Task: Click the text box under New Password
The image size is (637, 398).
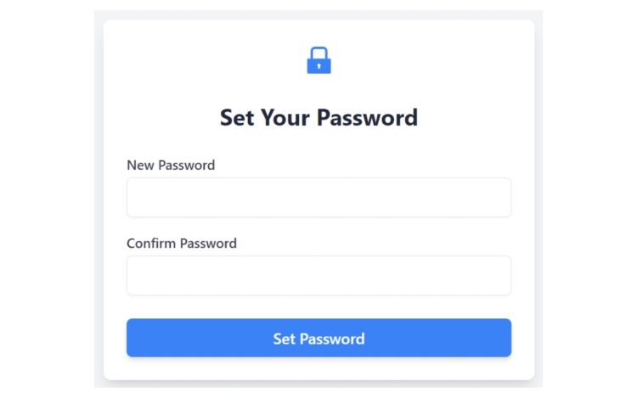Action: (x=318, y=197)
